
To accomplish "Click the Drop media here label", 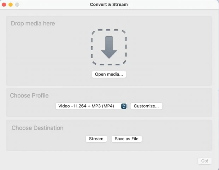I will point(33,24).
